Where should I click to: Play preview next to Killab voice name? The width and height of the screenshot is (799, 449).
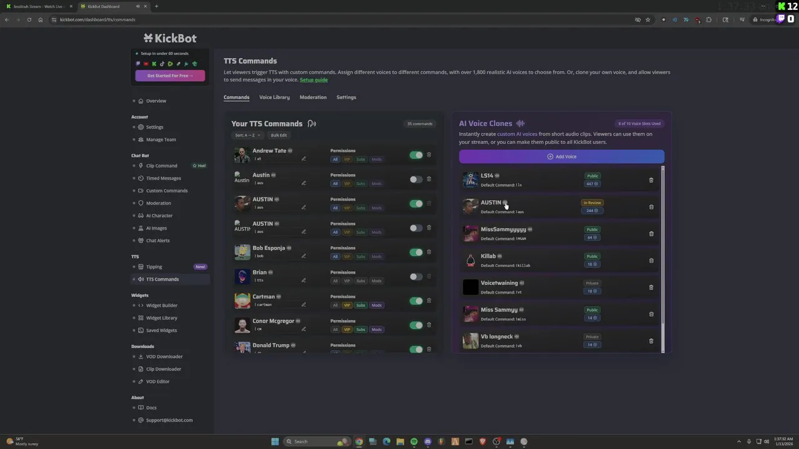click(499, 256)
